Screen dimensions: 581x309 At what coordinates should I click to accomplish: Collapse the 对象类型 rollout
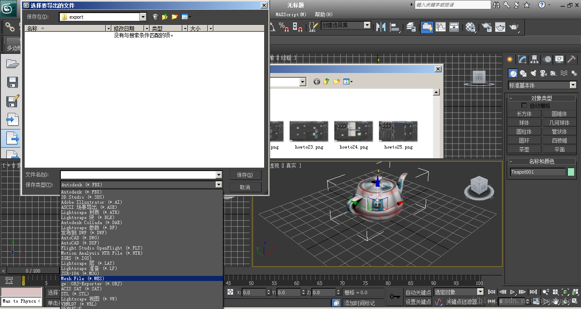(542, 98)
